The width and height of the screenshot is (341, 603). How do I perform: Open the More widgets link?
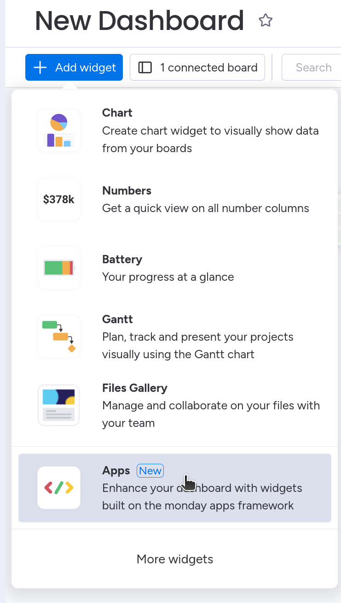(175, 559)
